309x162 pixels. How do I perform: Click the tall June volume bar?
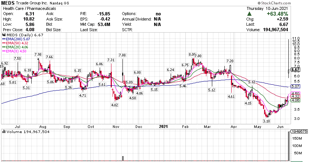(289, 146)
